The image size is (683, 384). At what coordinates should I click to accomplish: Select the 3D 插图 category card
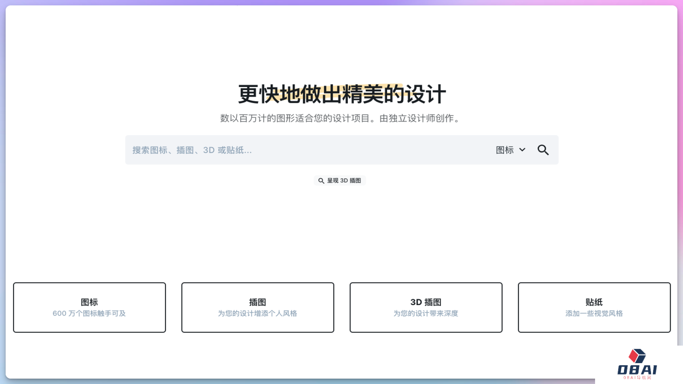[x=426, y=307]
